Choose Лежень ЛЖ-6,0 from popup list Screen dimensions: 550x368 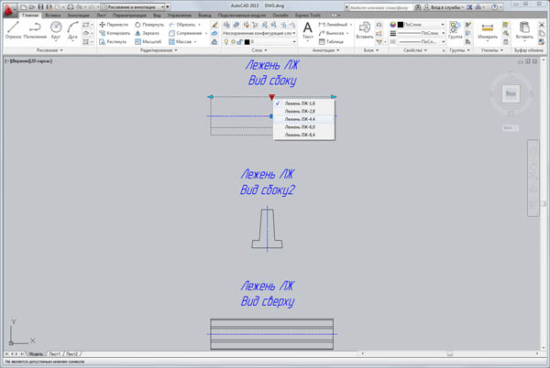tap(303, 126)
